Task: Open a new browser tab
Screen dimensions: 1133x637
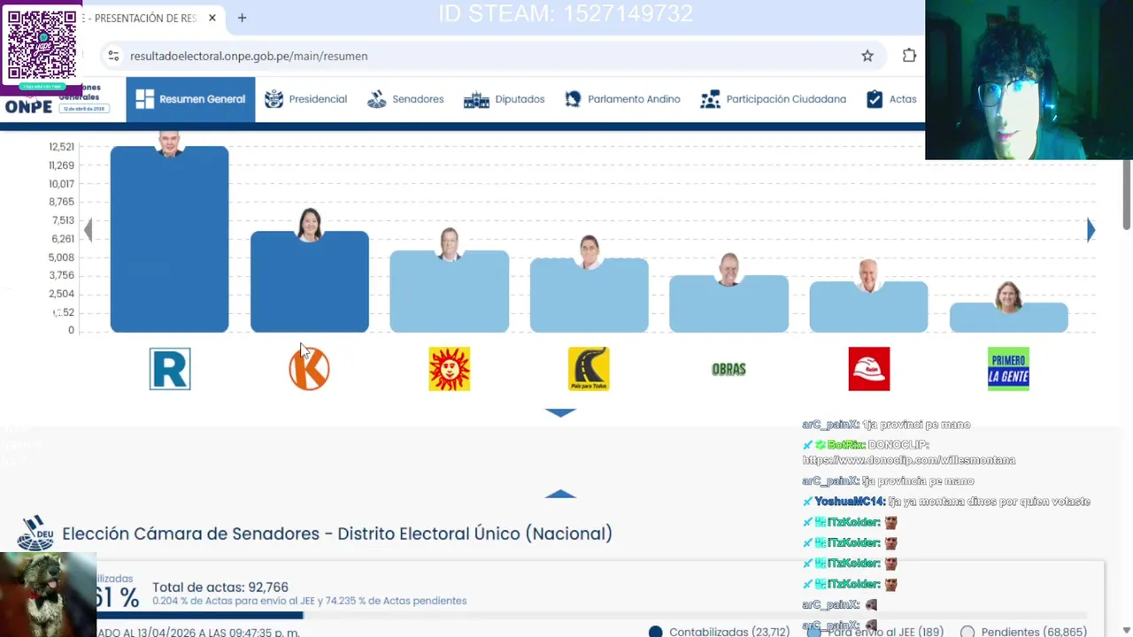Action: point(242,18)
